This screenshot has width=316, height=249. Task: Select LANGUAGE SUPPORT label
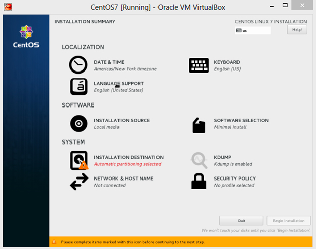click(118, 83)
